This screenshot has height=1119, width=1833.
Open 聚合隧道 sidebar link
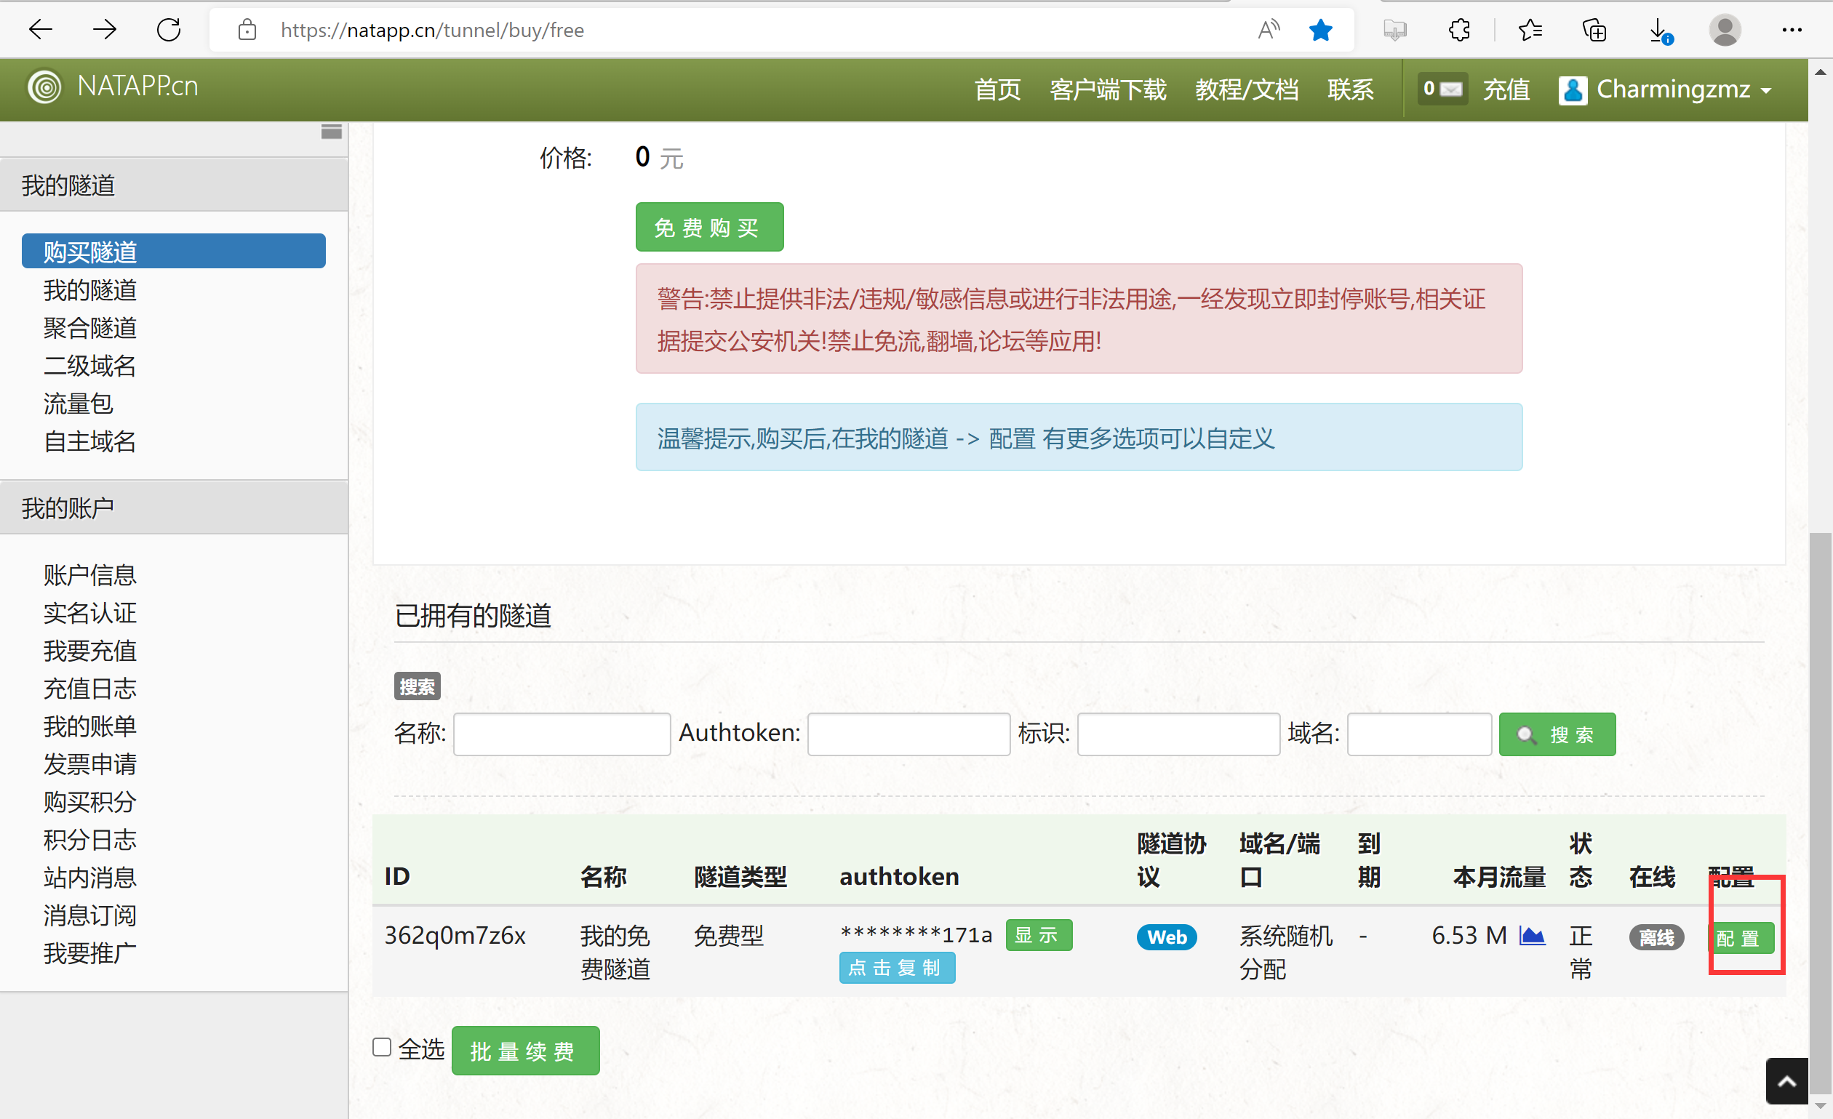coord(90,328)
